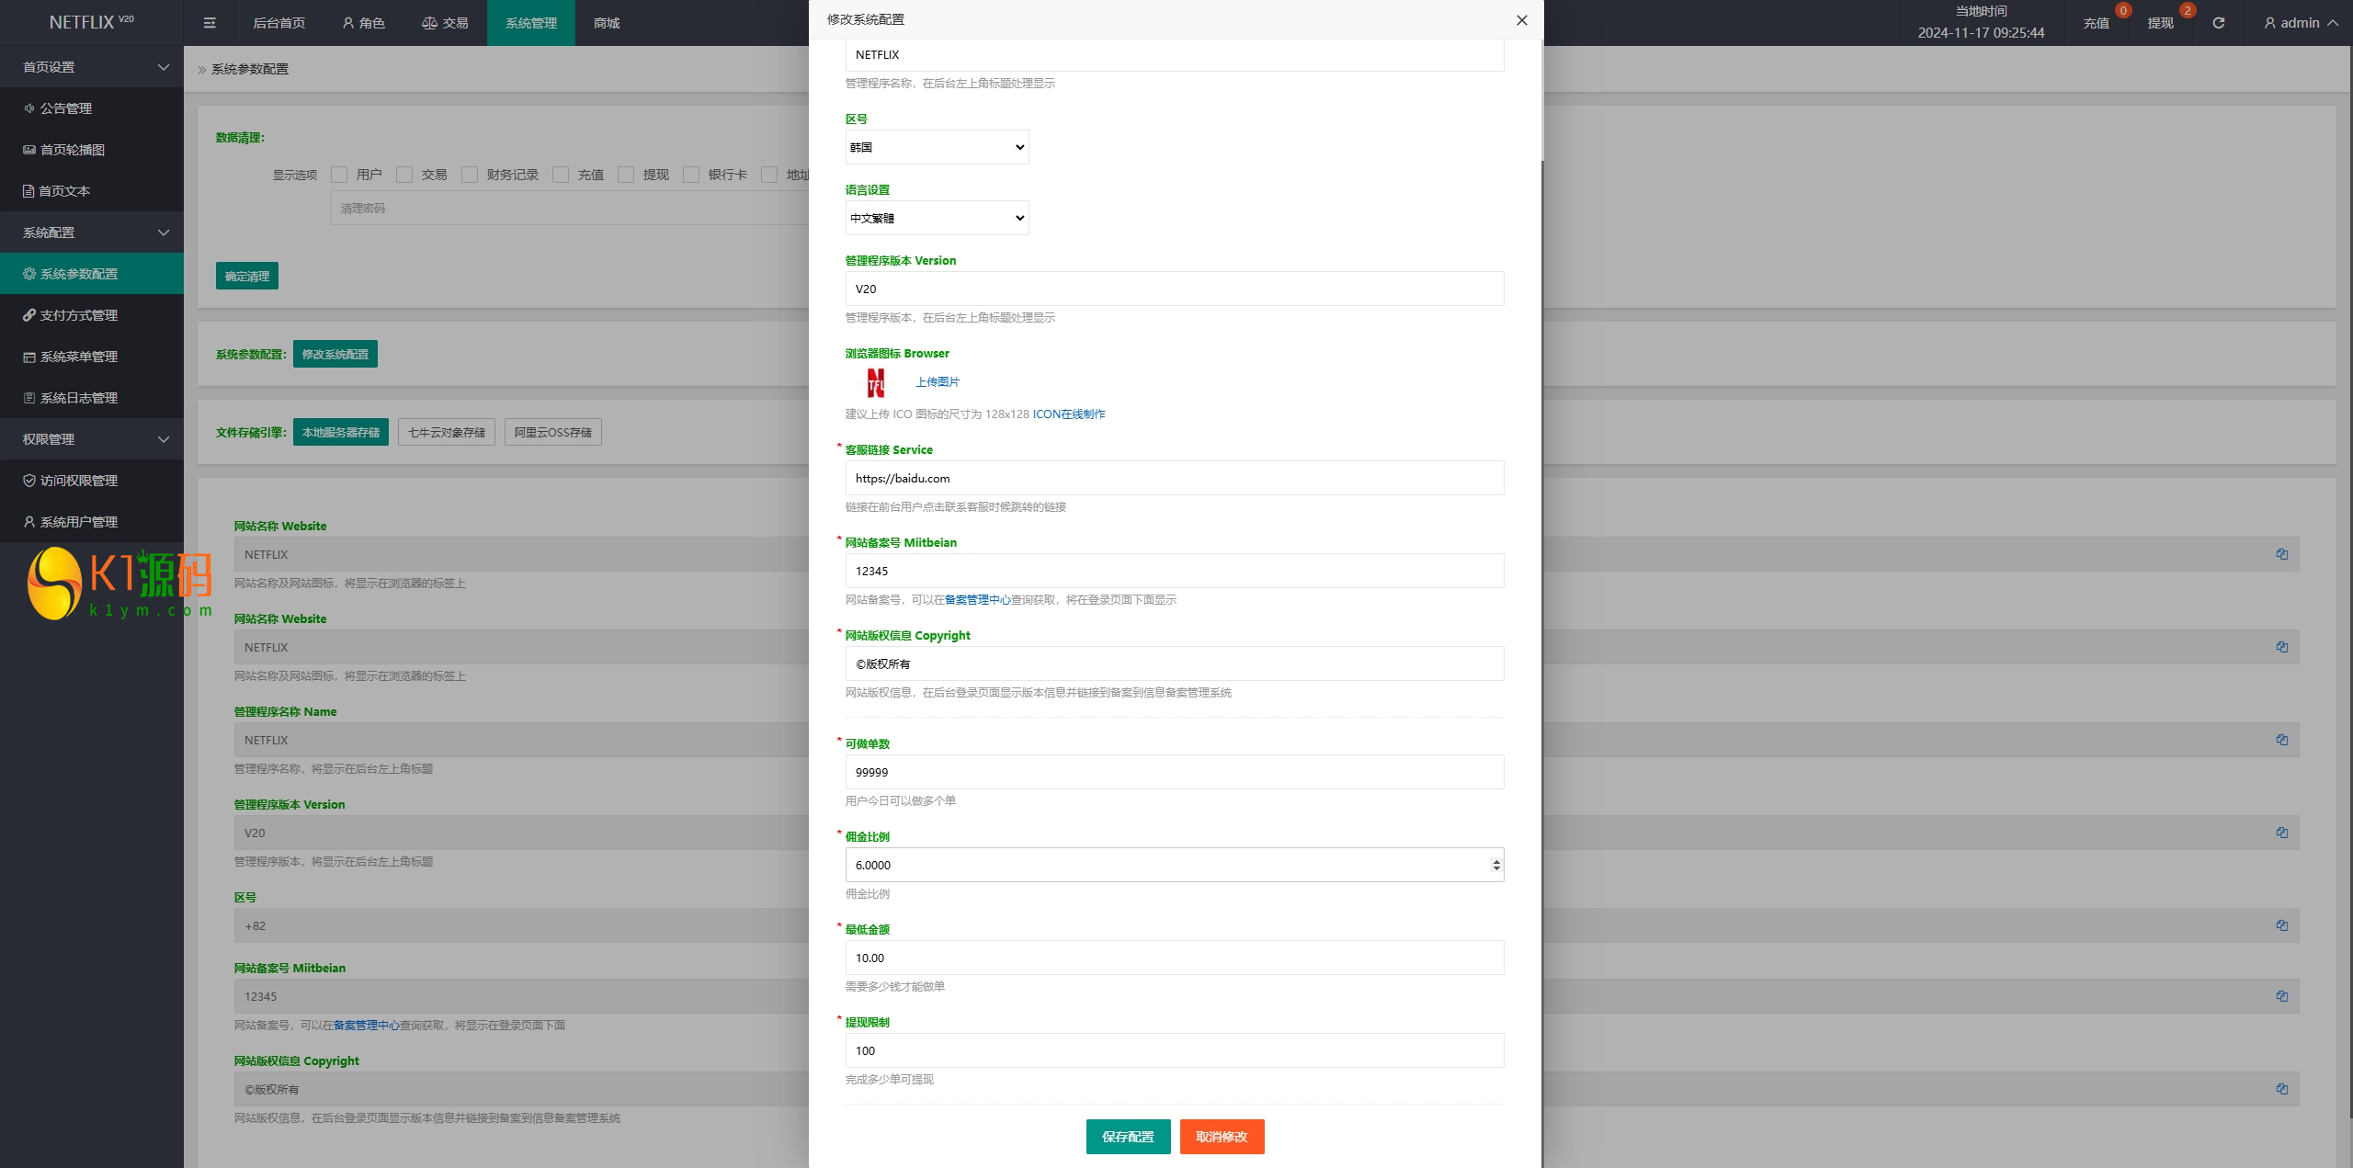The image size is (2353, 1168).
Task: Click the 保存配置 save button
Action: tap(1128, 1137)
